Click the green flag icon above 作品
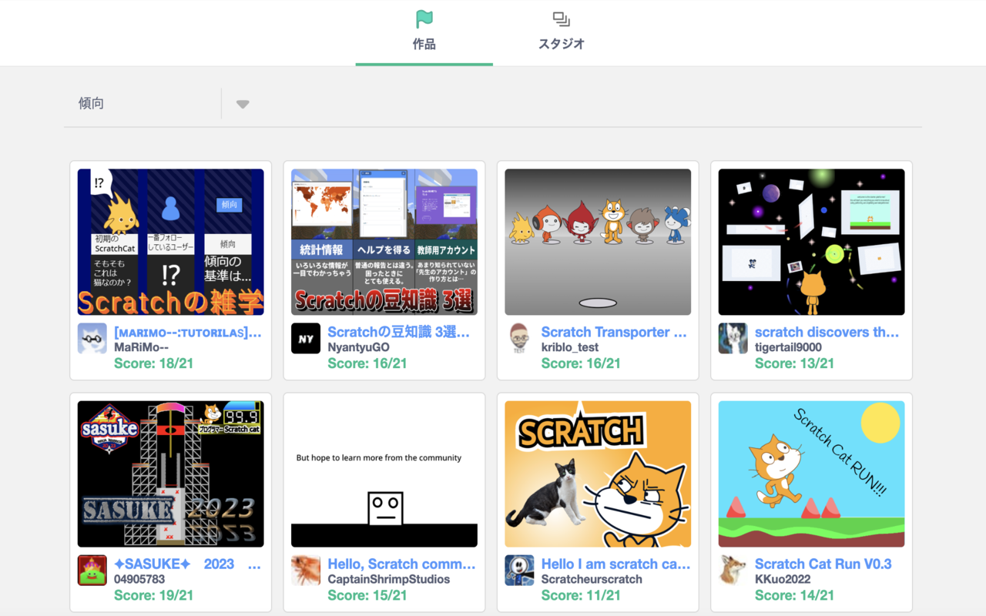This screenshot has height=616, width=986. pyautogui.click(x=424, y=18)
